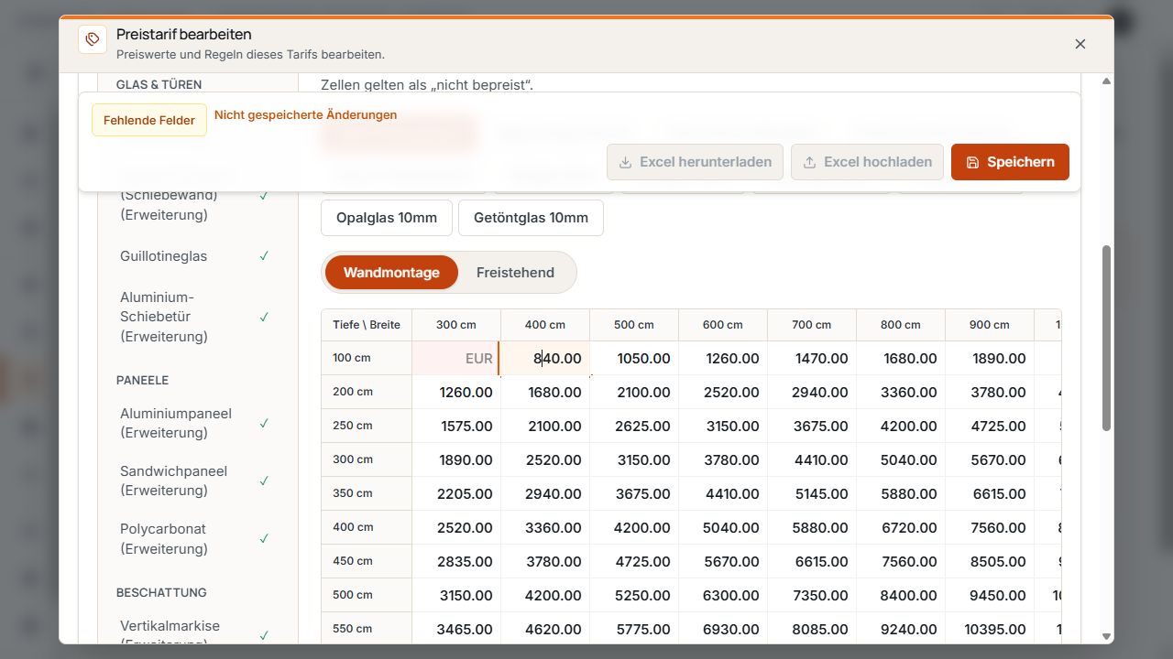This screenshot has width=1173, height=659.
Task: Click the BESCHATTUNG section heading
Action: pyautogui.click(x=161, y=592)
